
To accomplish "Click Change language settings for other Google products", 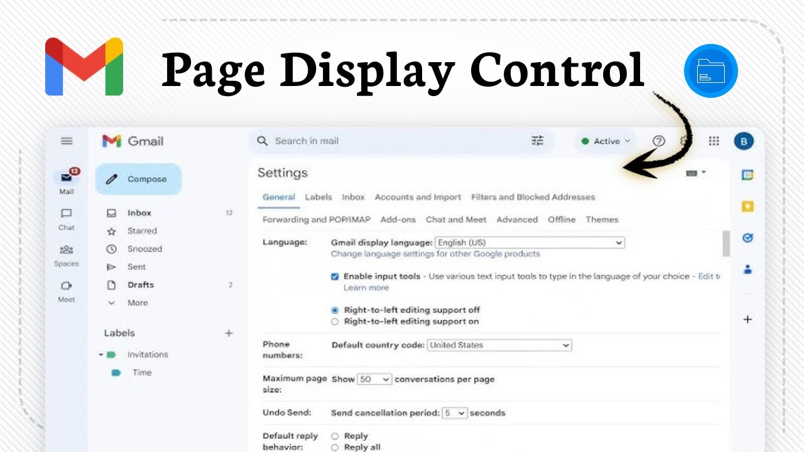I will [x=435, y=254].
